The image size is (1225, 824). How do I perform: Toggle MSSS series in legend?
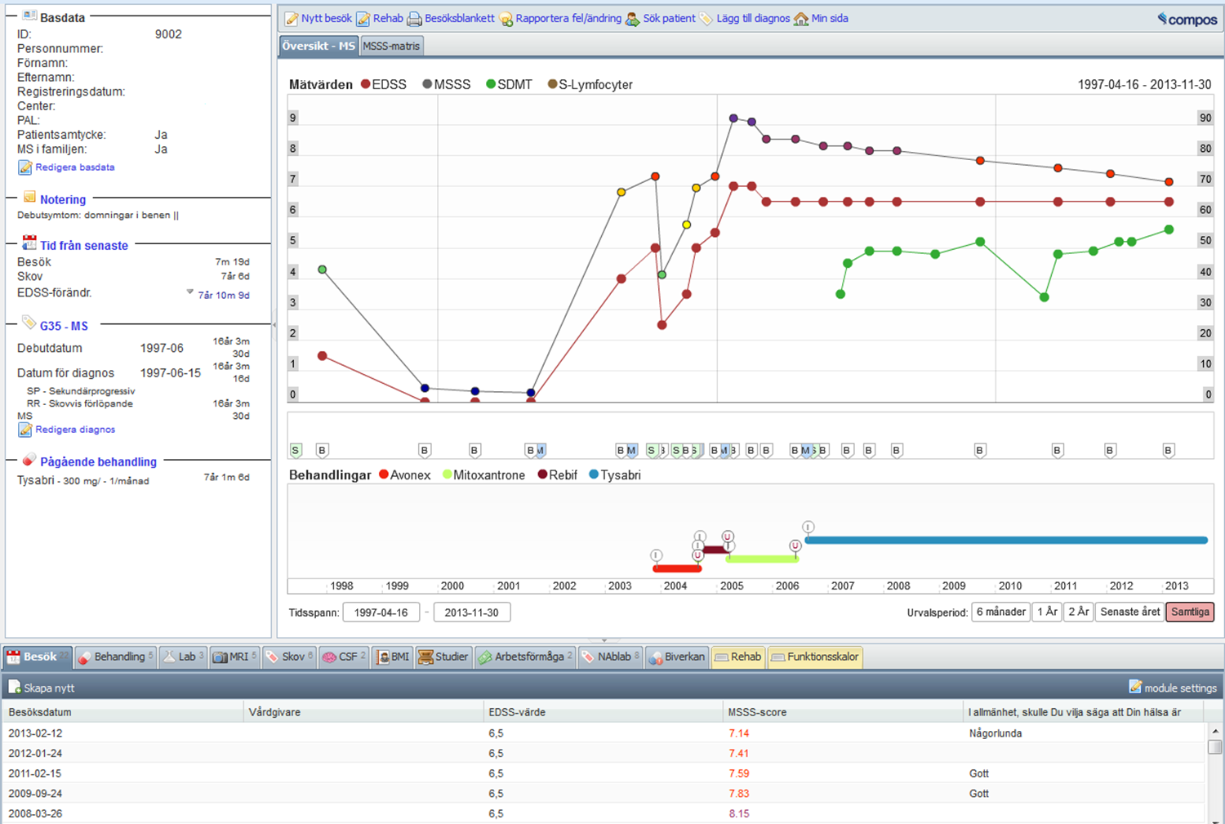click(x=446, y=84)
